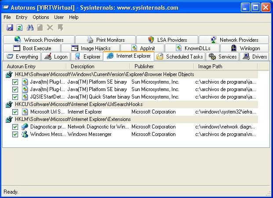Open the User menu
273x198 pixels.
pyautogui.click(x=59, y=17)
